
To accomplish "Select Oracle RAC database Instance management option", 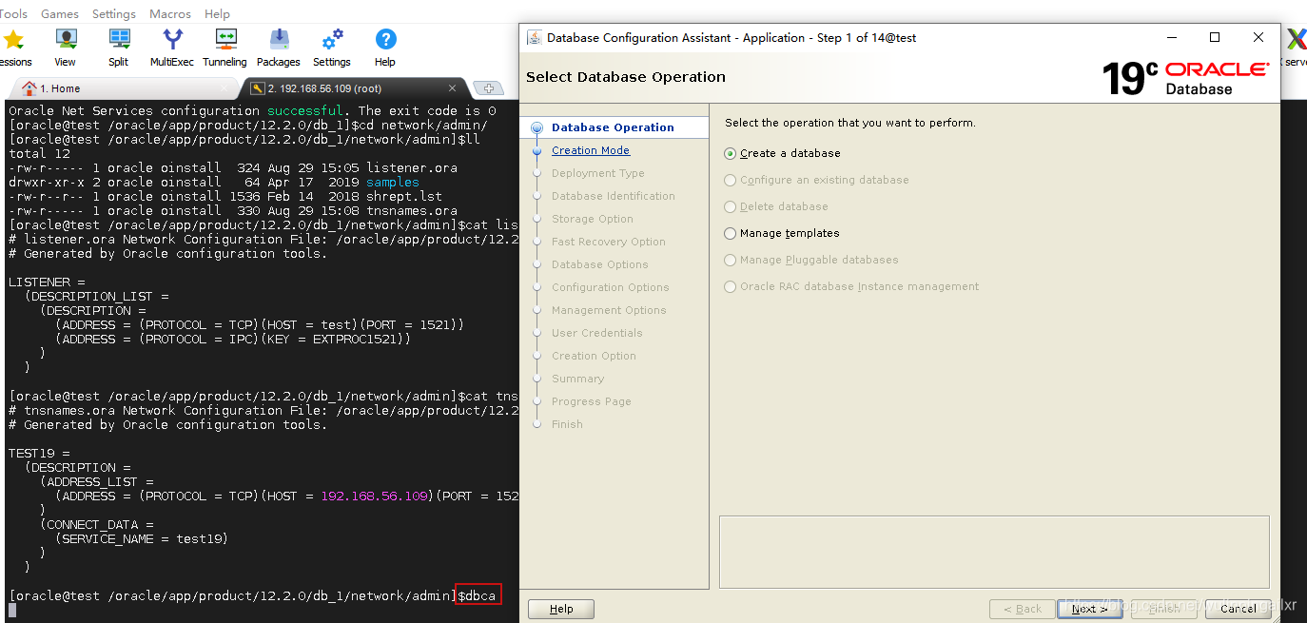I will (851, 286).
